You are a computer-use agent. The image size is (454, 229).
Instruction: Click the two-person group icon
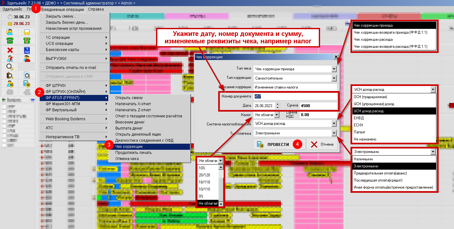[27, 59]
